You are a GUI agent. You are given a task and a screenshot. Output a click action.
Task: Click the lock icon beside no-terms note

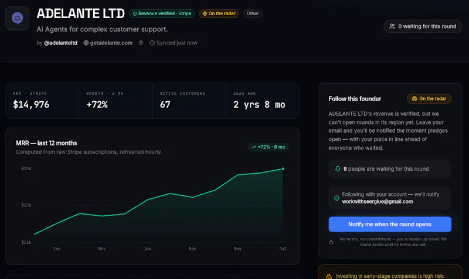click(x=331, y=242)
